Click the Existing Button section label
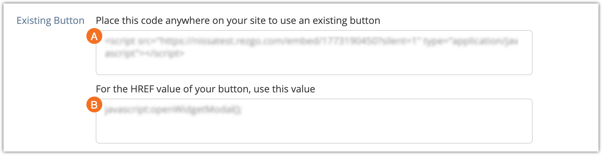 50,21
